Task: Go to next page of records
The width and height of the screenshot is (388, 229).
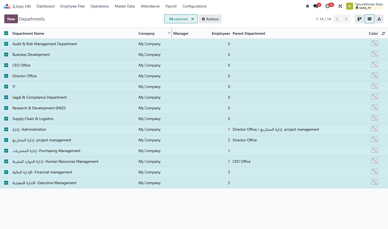Action: click(346, 19)
